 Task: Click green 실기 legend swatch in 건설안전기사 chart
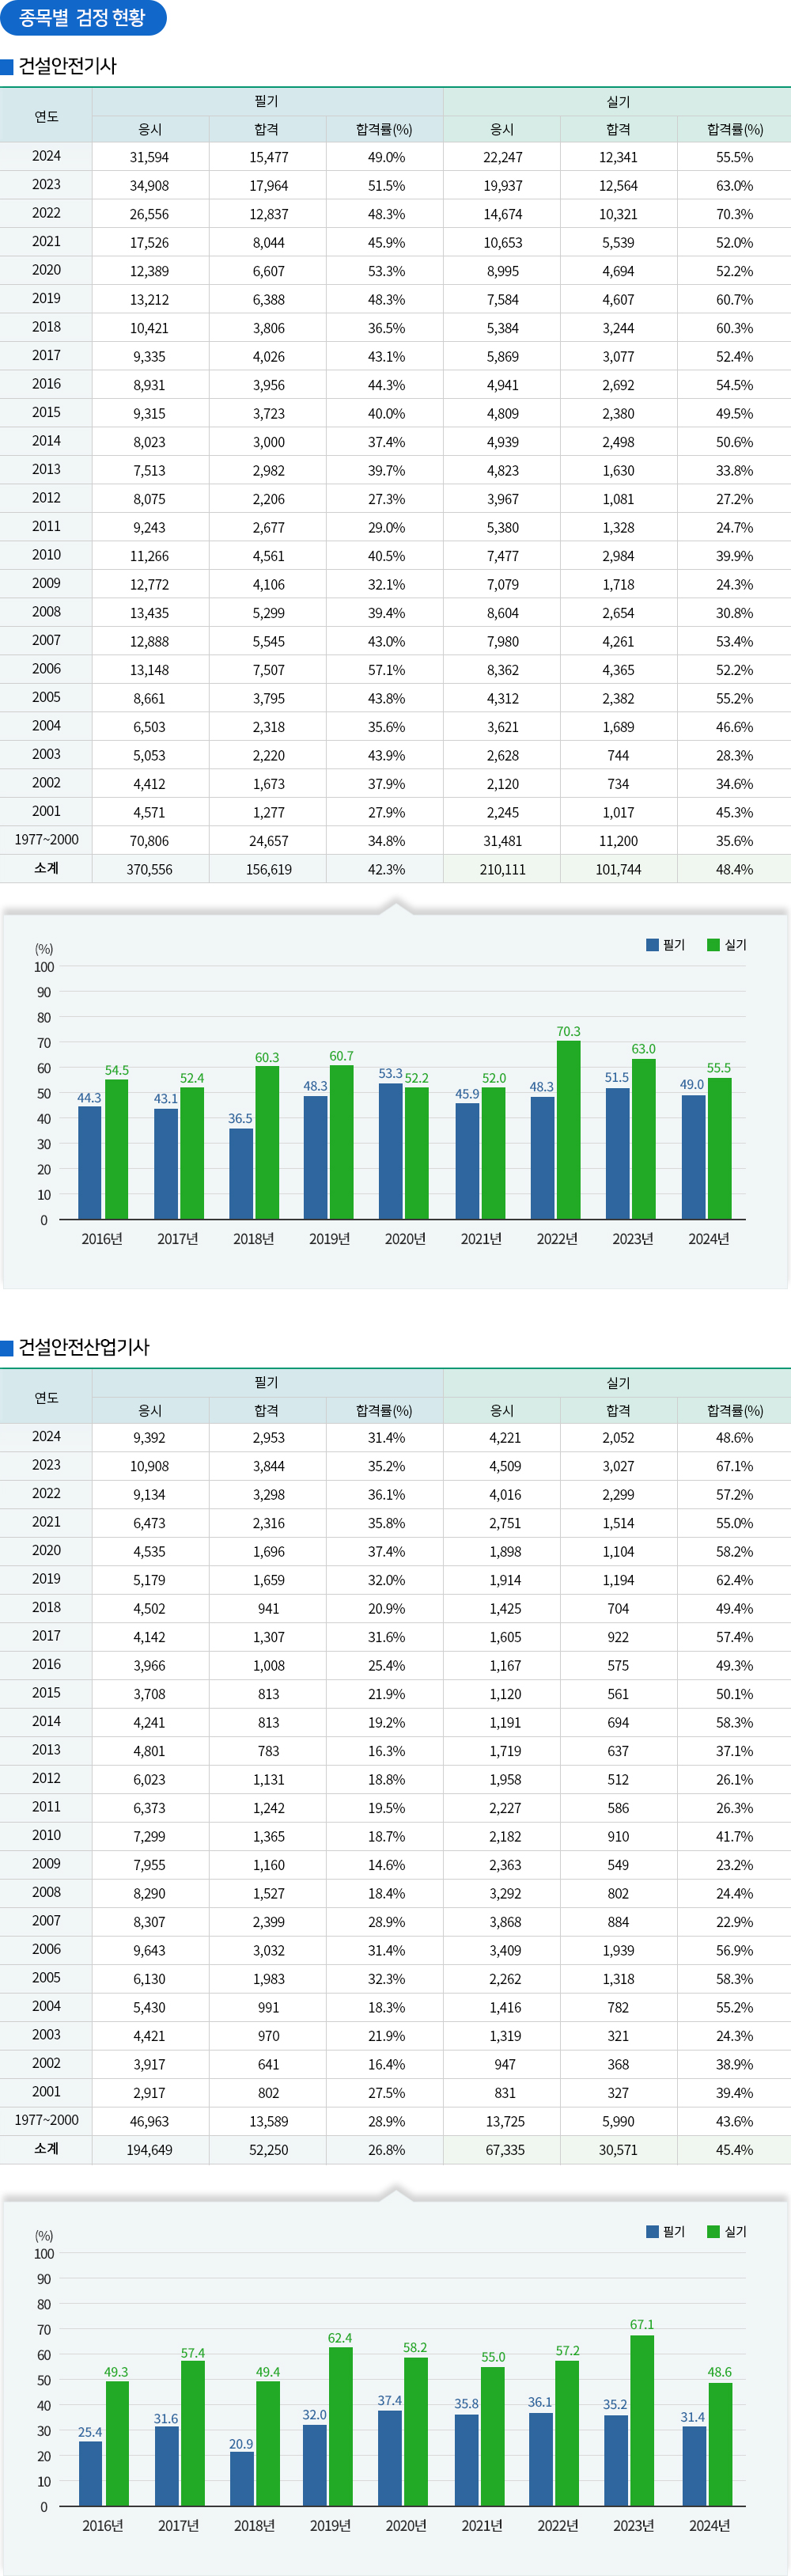[x=713, y=945]
